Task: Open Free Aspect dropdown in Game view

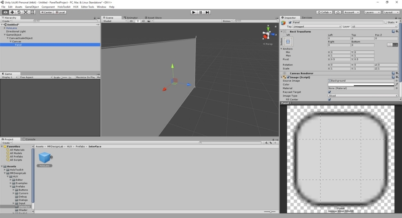Action: 36,77
